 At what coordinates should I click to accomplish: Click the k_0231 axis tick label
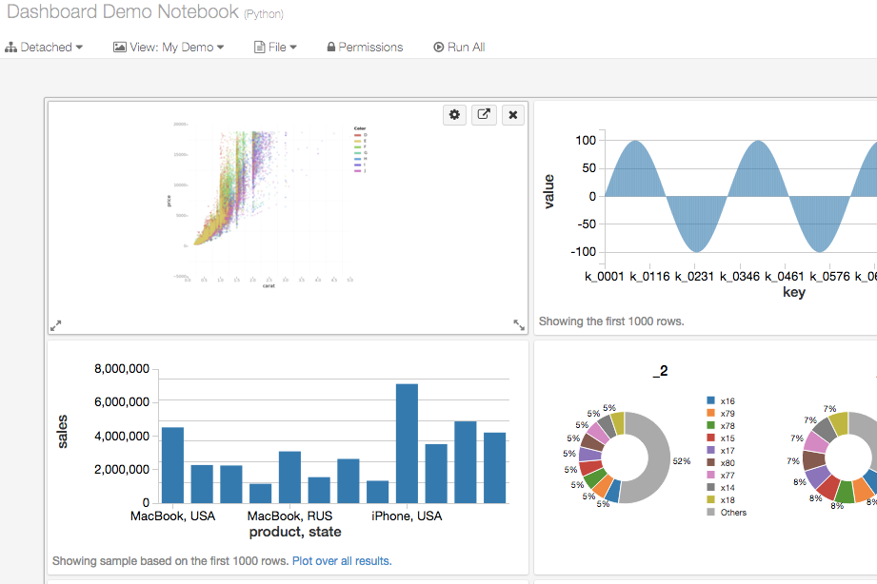tap(695, 276)
